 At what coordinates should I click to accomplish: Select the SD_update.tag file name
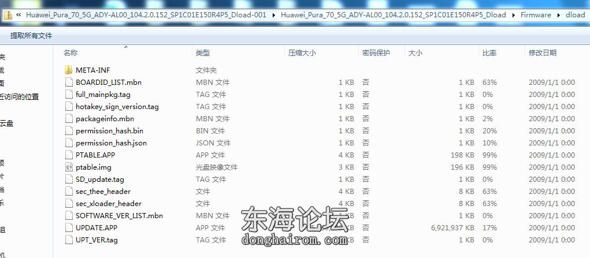(x=100, y=179)
